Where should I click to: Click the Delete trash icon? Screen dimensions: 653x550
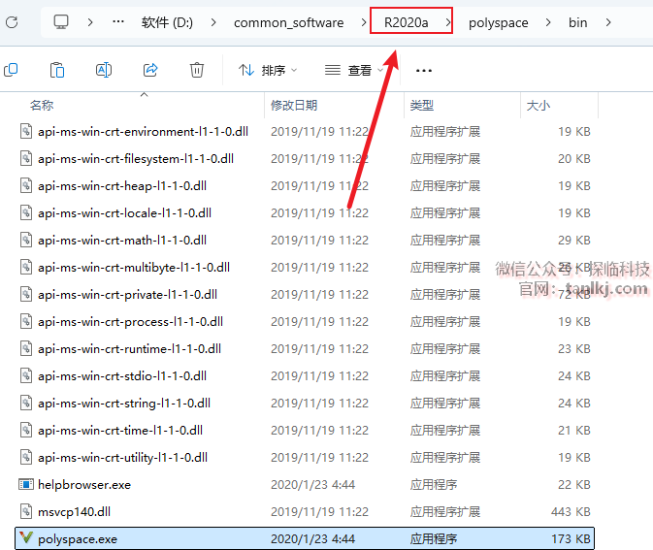197,70
